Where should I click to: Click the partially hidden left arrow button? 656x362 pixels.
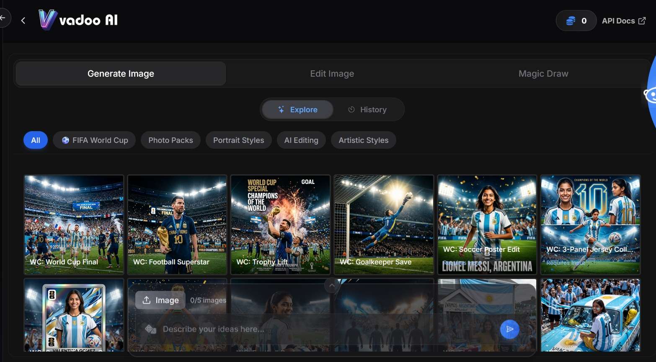pos(4,18)
